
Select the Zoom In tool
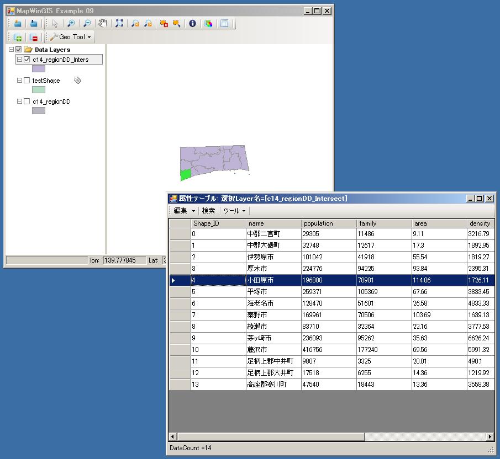pyautogui.click(x=71, y=24)
